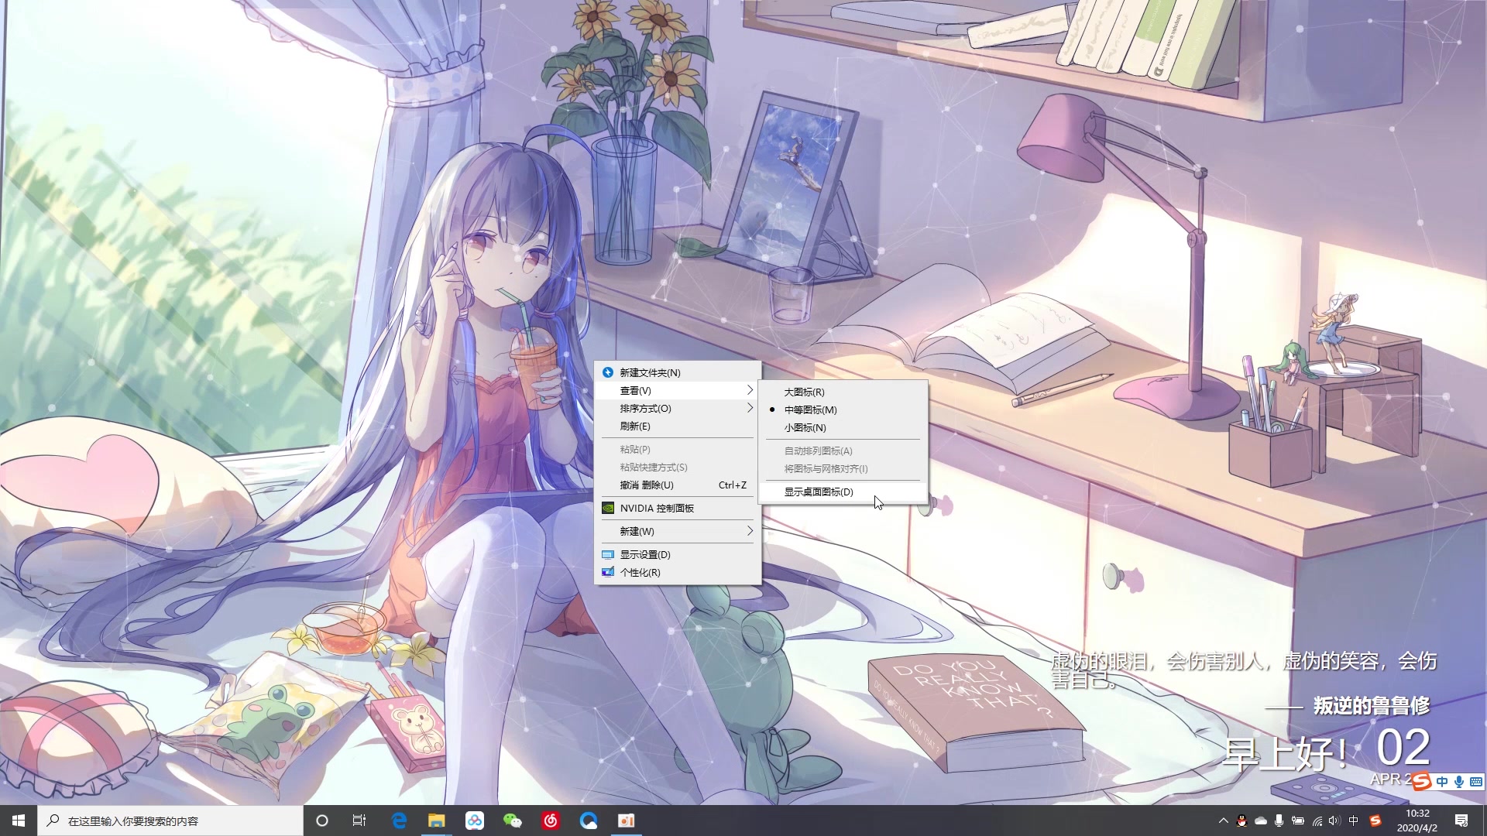Screen dimensions: 1487x836
Task: Open the PowerPoint taskbar icon
Action: coord(627,821)
